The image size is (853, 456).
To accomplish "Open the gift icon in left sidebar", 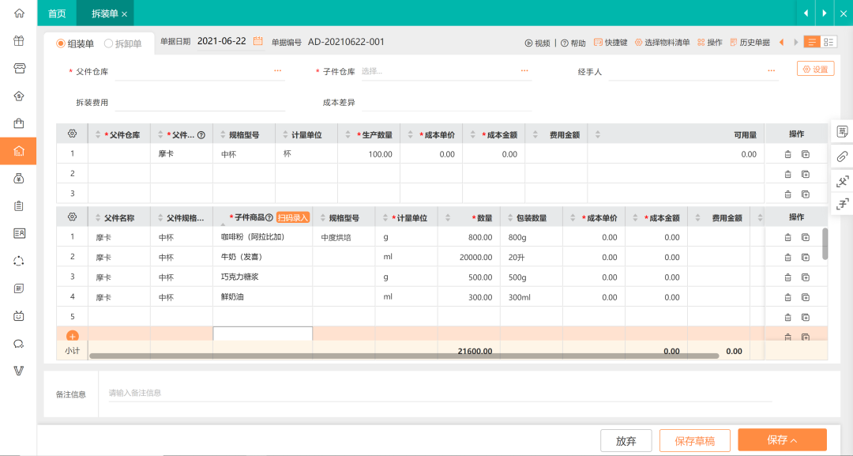I will pos(19,41).
